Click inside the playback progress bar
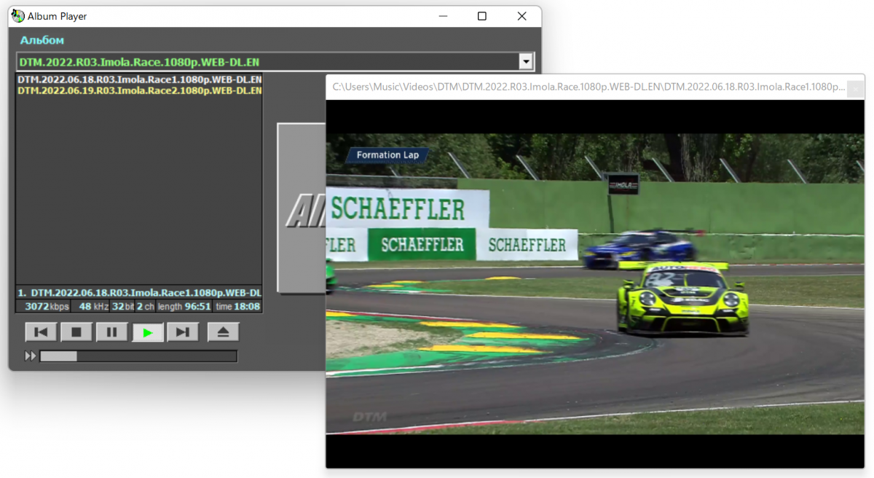This screenshot has height=478, width=874. coord(138,356)
